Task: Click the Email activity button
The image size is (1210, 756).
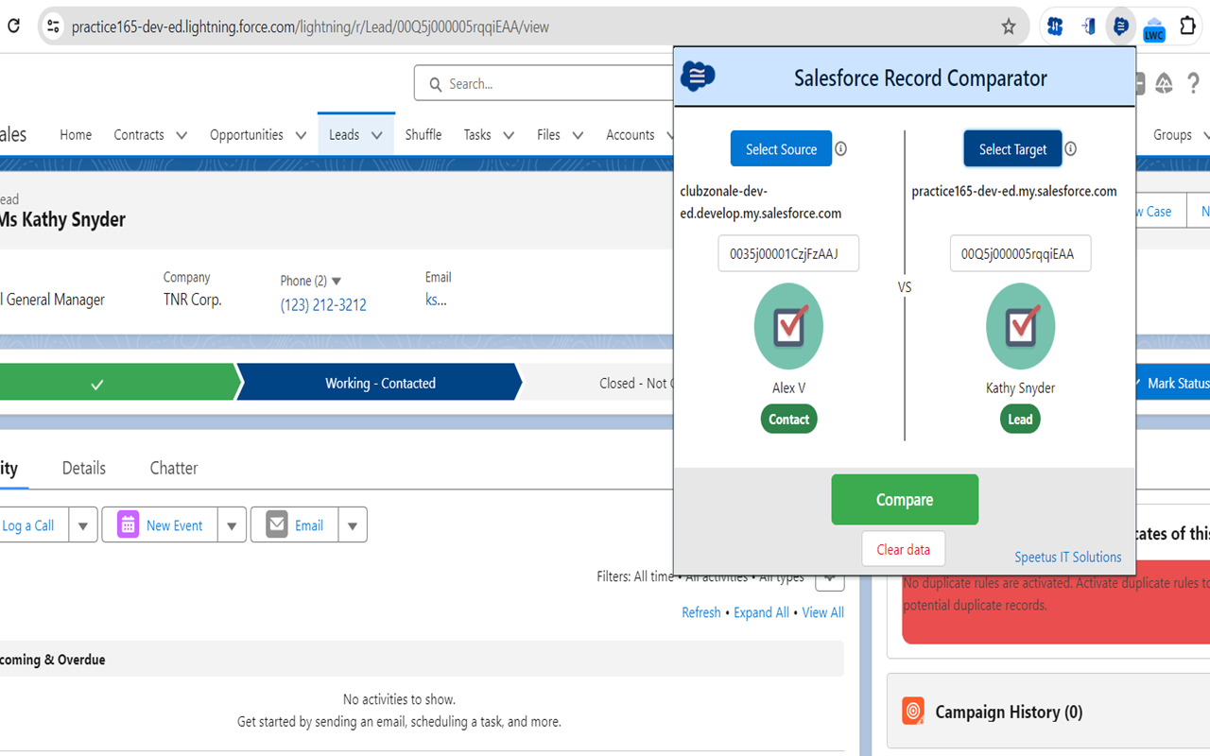Action: pos(295,525)
